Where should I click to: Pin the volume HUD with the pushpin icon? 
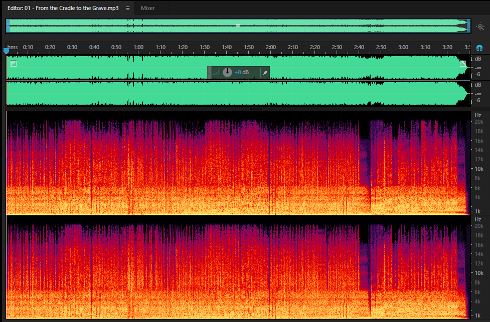(x=265, y=73)
